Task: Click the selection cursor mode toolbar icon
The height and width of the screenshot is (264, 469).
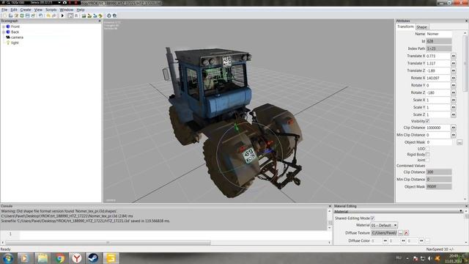Action: point(70,15)
